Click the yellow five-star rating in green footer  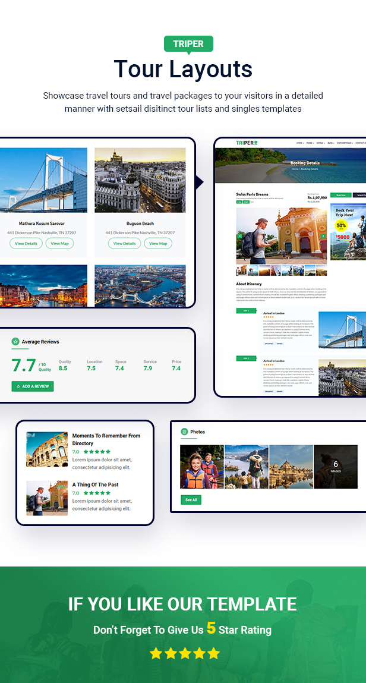[185, 653]
